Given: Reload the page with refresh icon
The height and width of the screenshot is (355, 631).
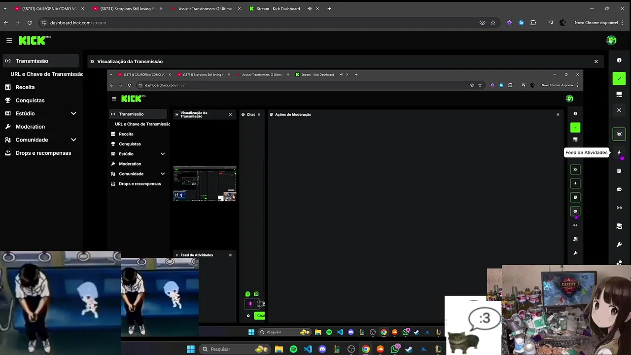Looking at the screenshot, I should point(30,23).
